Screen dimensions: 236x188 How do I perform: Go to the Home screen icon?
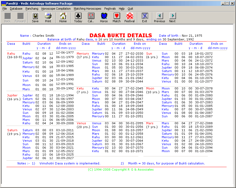click(x=63, y=16)
